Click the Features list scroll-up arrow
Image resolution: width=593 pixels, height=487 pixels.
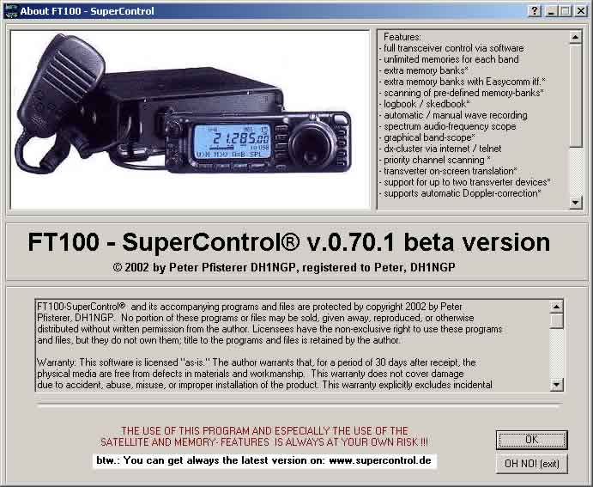tap(575, 37)
